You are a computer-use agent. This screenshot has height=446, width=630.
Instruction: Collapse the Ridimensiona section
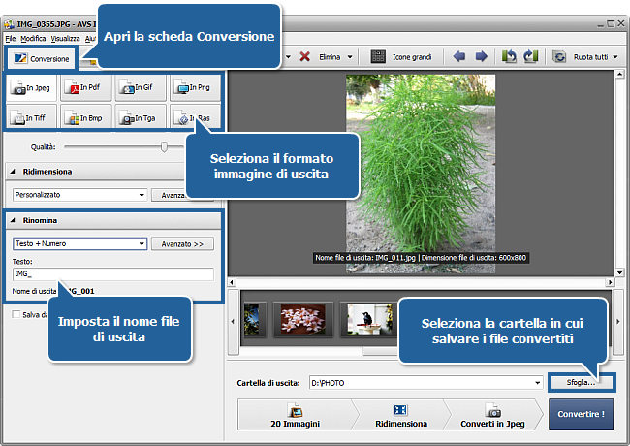[x=15, y=172]
